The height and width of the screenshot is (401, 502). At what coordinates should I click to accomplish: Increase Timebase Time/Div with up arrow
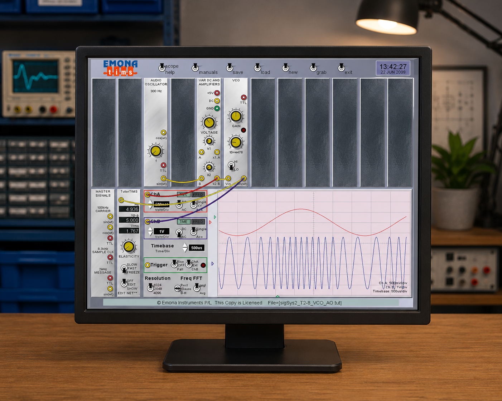click(185, 245)
